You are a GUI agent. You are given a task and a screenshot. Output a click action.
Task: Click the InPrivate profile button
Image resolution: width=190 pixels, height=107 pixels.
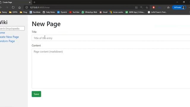179,7
